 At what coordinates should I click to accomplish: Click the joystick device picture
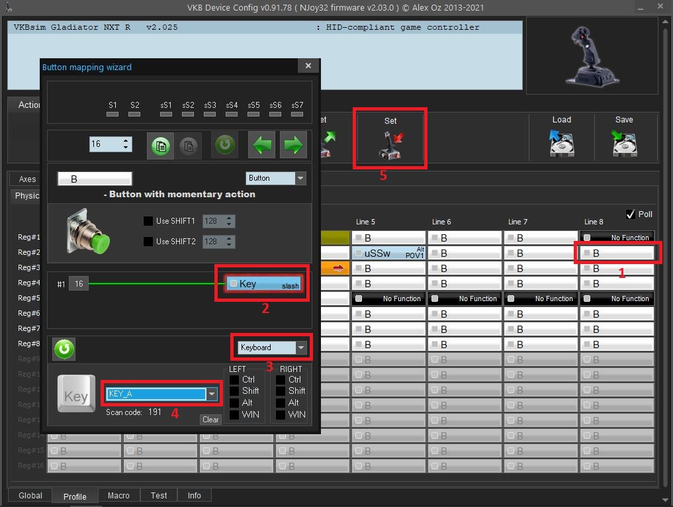coord(592,56)
